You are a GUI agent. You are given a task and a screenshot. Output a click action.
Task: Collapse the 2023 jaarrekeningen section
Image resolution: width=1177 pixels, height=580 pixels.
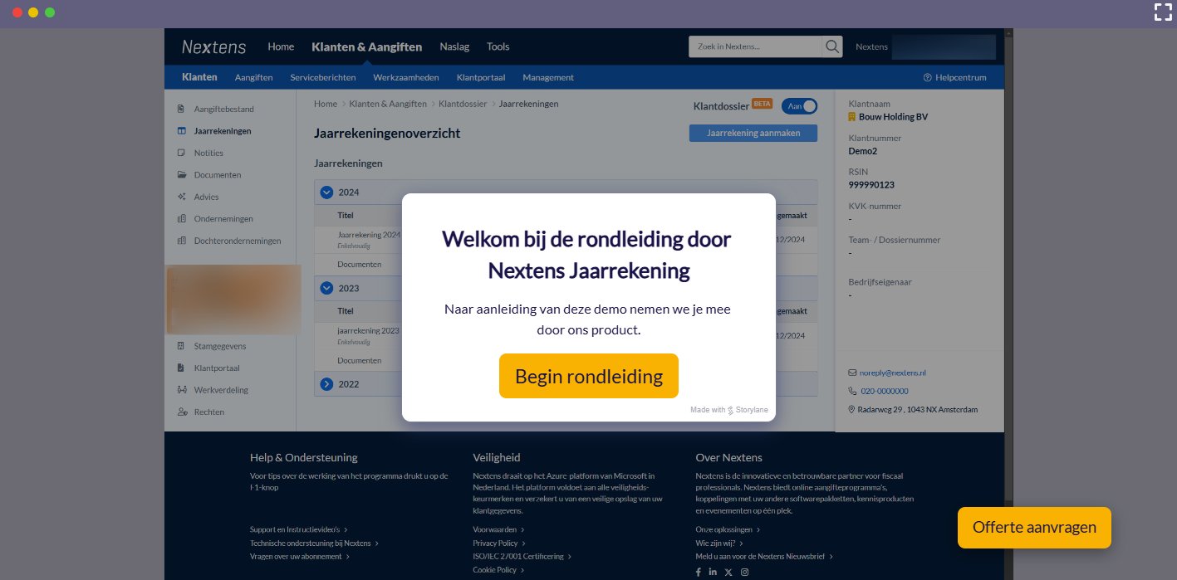[x=326, y=288]
